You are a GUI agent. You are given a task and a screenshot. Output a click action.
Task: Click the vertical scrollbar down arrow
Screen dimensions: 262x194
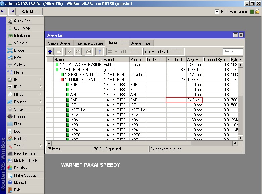coord(240,138)
